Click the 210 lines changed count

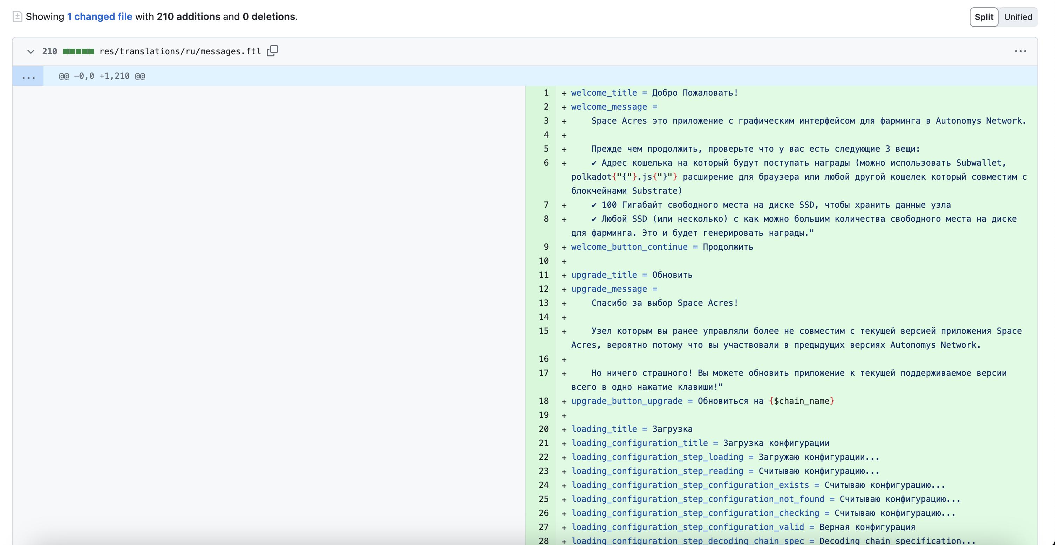coord(49,51)
